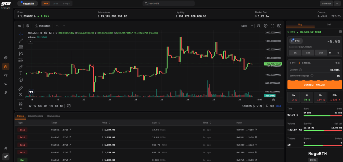
Task: Open the ETH token selector
Action: pyautogui.click(x=296, y=41)
